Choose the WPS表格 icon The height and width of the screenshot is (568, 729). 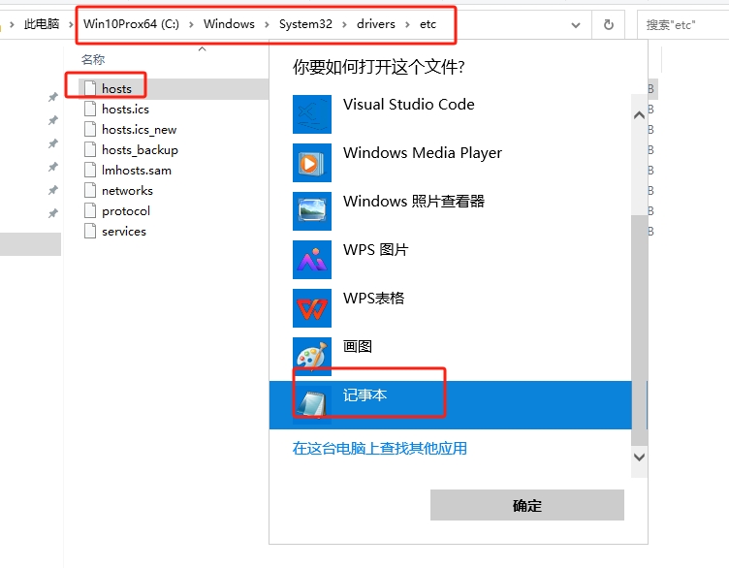[x=312, y=307]
